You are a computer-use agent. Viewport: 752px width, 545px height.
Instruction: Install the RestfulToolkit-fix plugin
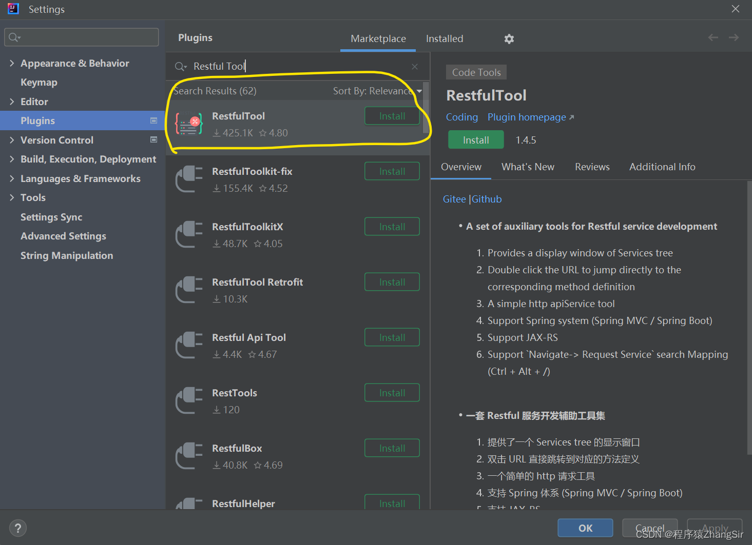coord(392,171)
